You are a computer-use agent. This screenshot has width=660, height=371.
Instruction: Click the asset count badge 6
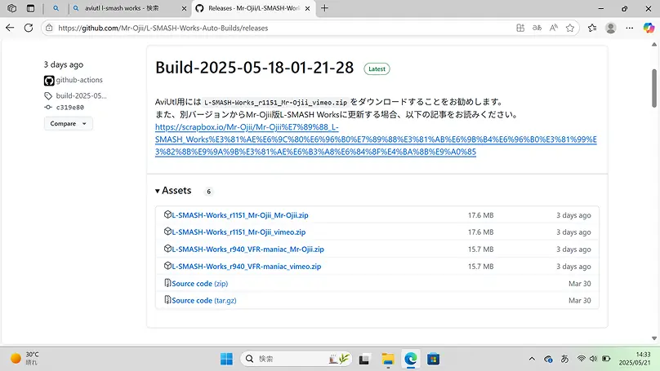pos(208,192)
